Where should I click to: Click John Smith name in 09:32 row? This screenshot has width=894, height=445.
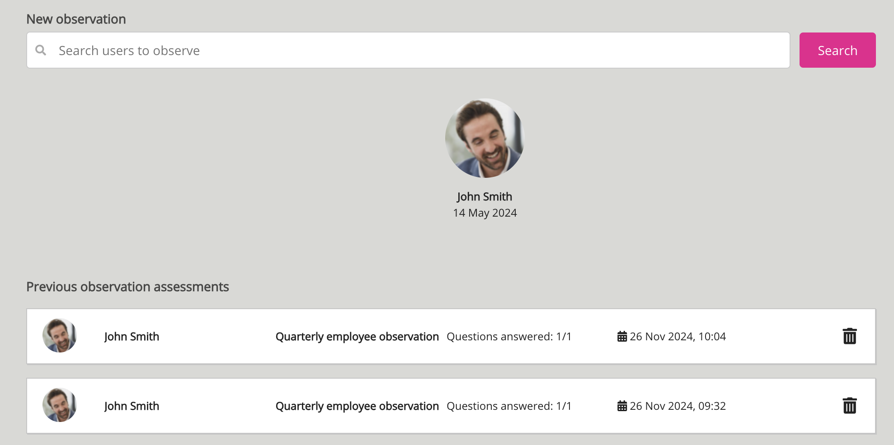tap(132, 406)
